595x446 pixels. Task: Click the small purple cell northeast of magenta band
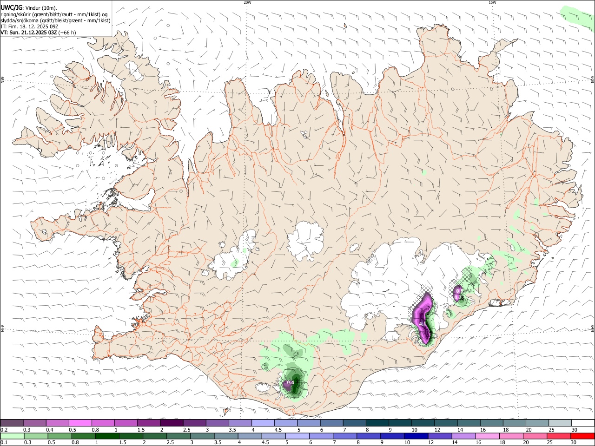point(457,293)
